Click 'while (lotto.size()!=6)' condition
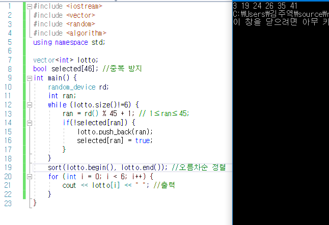 (x=90, y=105)
